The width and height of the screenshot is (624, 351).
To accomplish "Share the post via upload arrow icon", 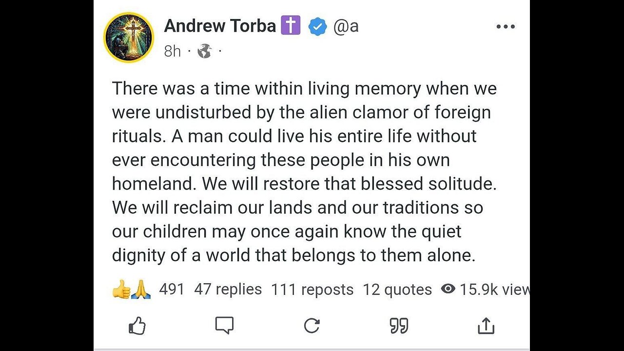I will click(x=486, y=326).
